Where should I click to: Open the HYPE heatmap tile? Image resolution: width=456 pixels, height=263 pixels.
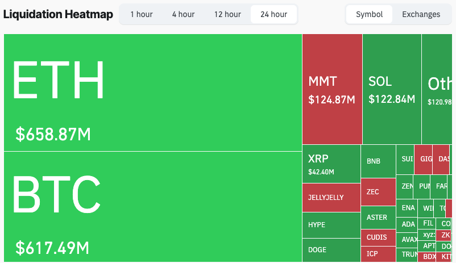pyautogui.click(x=331, y=225)
